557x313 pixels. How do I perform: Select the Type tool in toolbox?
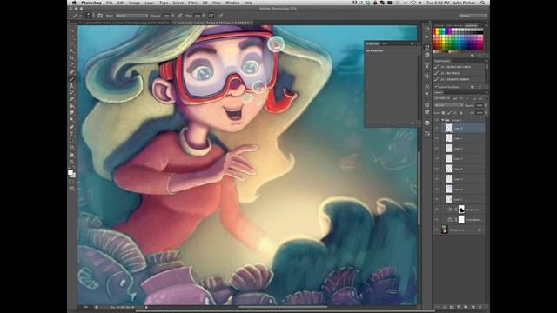[72, 134]
